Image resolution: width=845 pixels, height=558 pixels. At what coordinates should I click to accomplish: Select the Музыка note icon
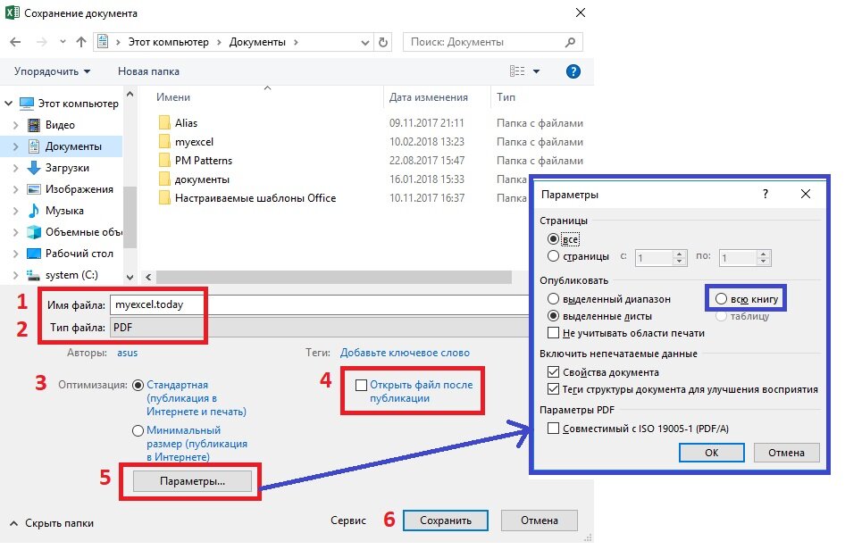pos(33,211)
